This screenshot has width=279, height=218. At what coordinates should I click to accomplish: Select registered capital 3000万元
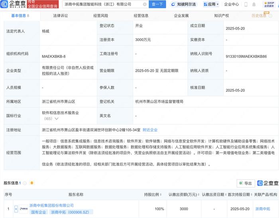(x=143, y=40)
